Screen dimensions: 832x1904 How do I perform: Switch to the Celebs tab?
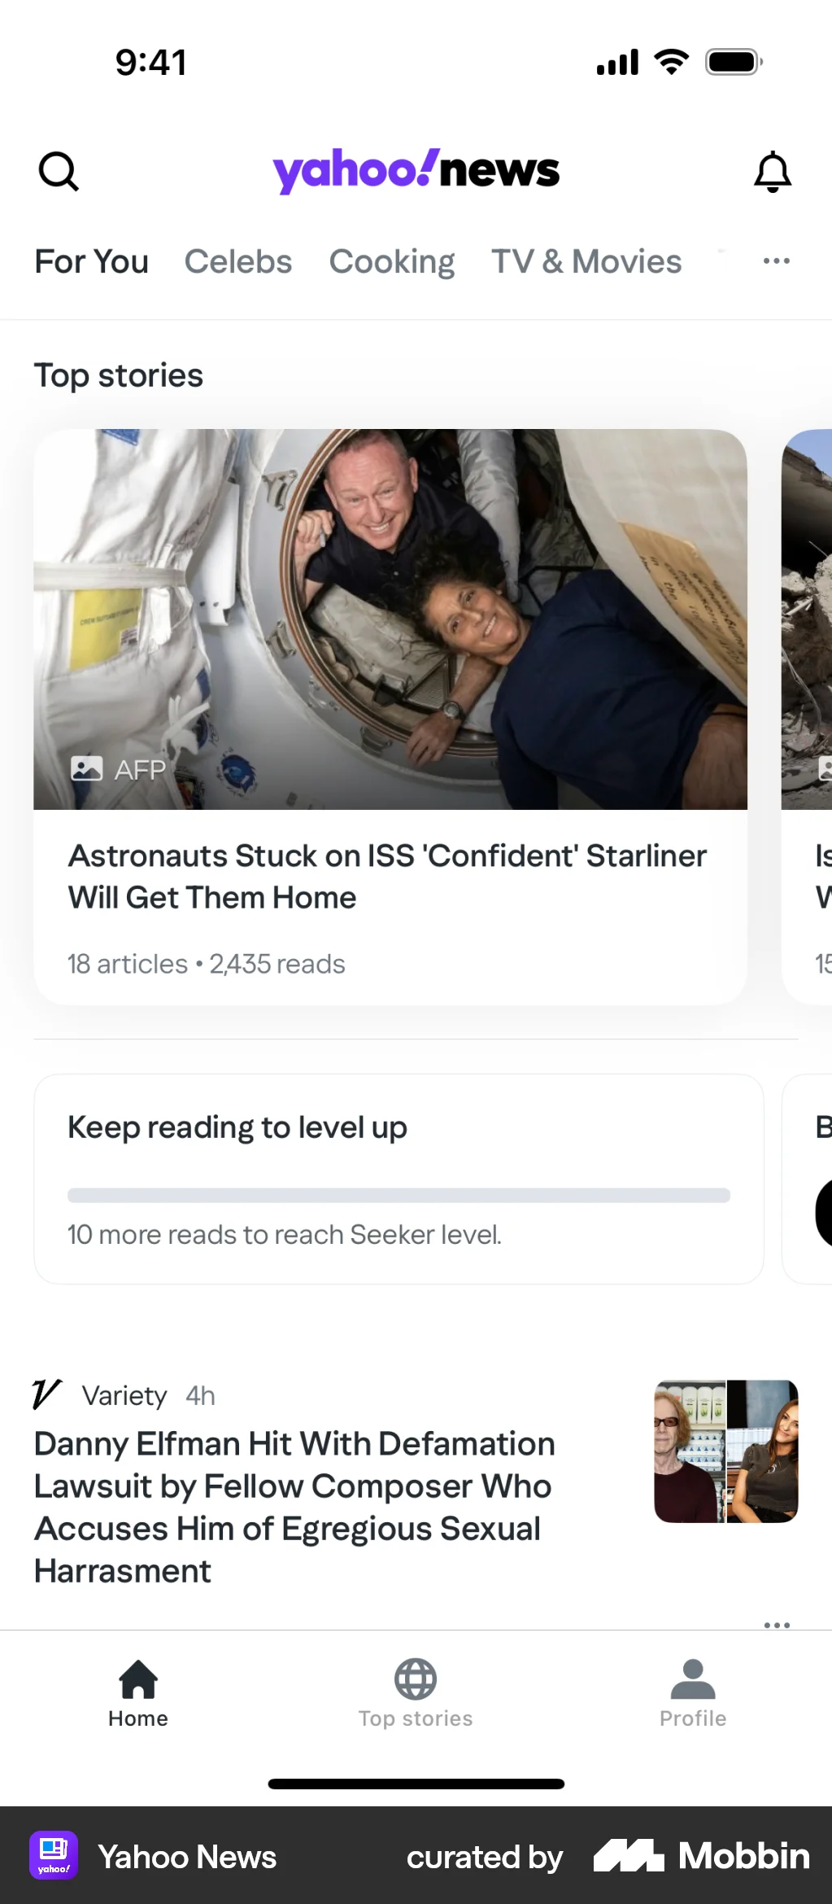click(x=237, y=260)
